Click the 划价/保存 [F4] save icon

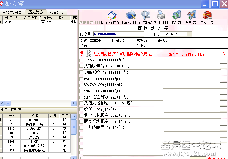pyautogui.click(x=112, y=15)
